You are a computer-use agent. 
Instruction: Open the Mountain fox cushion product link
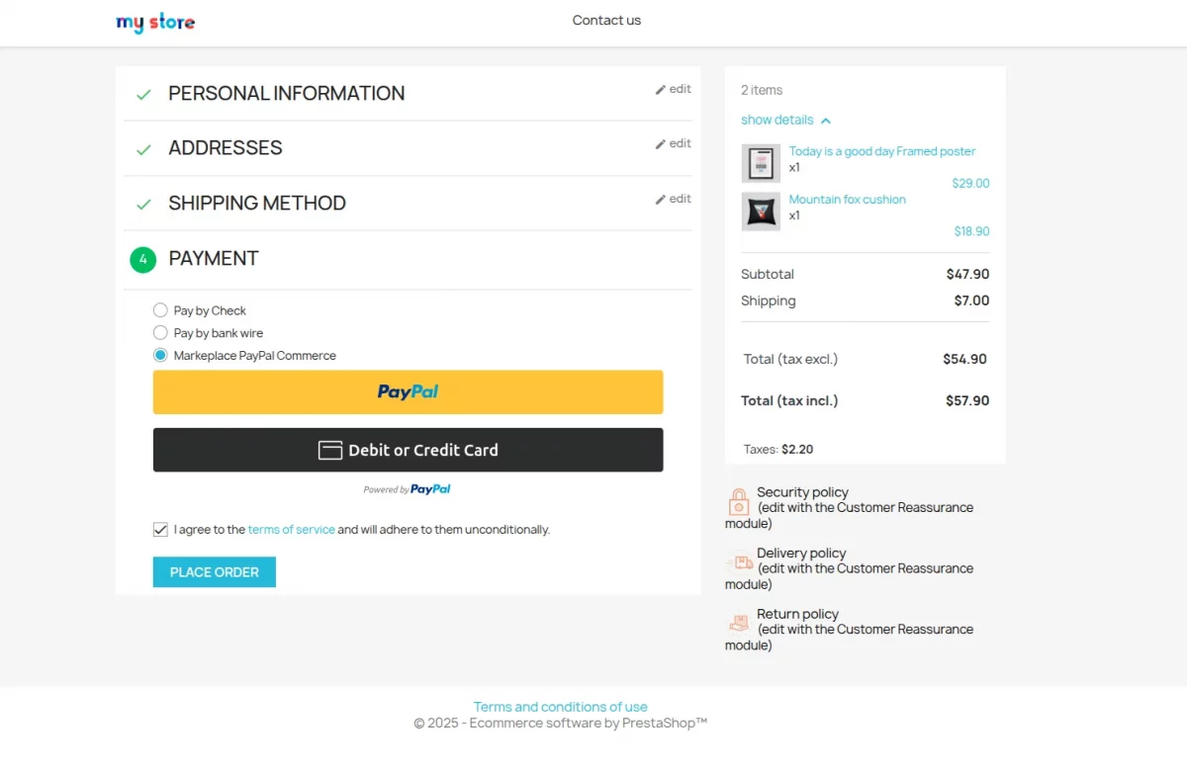pyautogui.click(x=847, y=199)
